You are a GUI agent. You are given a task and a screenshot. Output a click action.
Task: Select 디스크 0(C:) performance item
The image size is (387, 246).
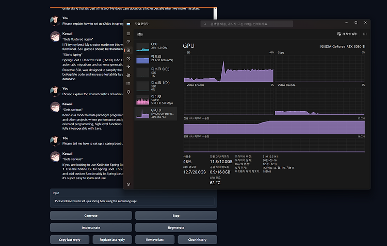(156, 72)
